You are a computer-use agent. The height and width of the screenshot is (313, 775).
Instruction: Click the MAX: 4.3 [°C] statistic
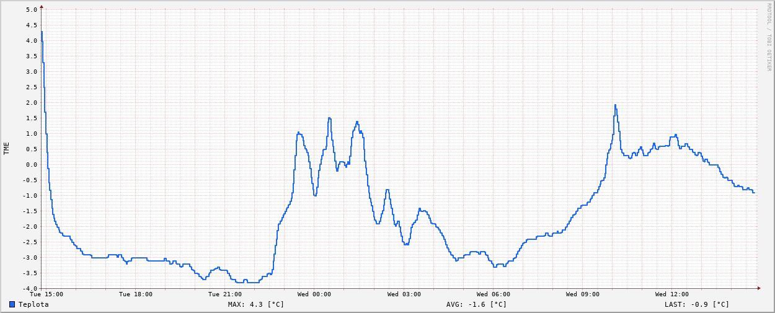(x=255, y=304)
